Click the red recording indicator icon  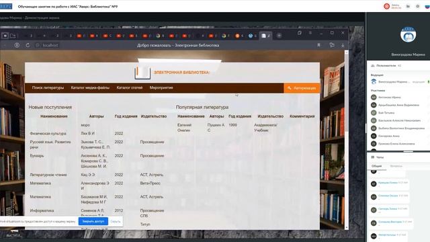click(387, 6)
